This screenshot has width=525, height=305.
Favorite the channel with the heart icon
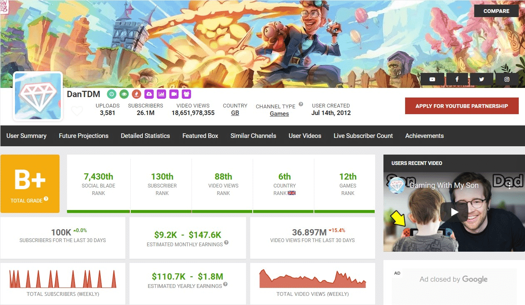click(77, 111)
